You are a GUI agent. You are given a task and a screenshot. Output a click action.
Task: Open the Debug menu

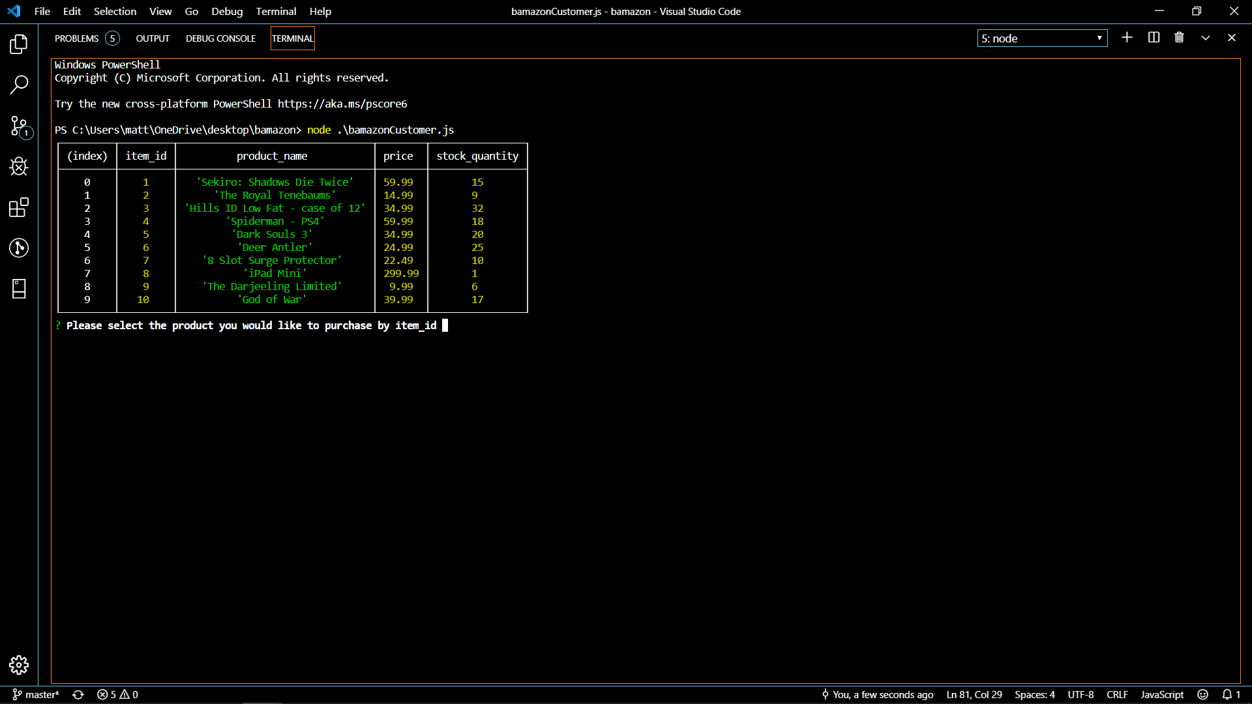pos(227,11)
